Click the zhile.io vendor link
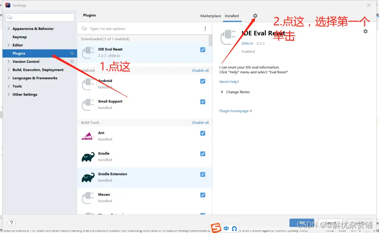This screenshot has width=379, height=233. point(247,43)
